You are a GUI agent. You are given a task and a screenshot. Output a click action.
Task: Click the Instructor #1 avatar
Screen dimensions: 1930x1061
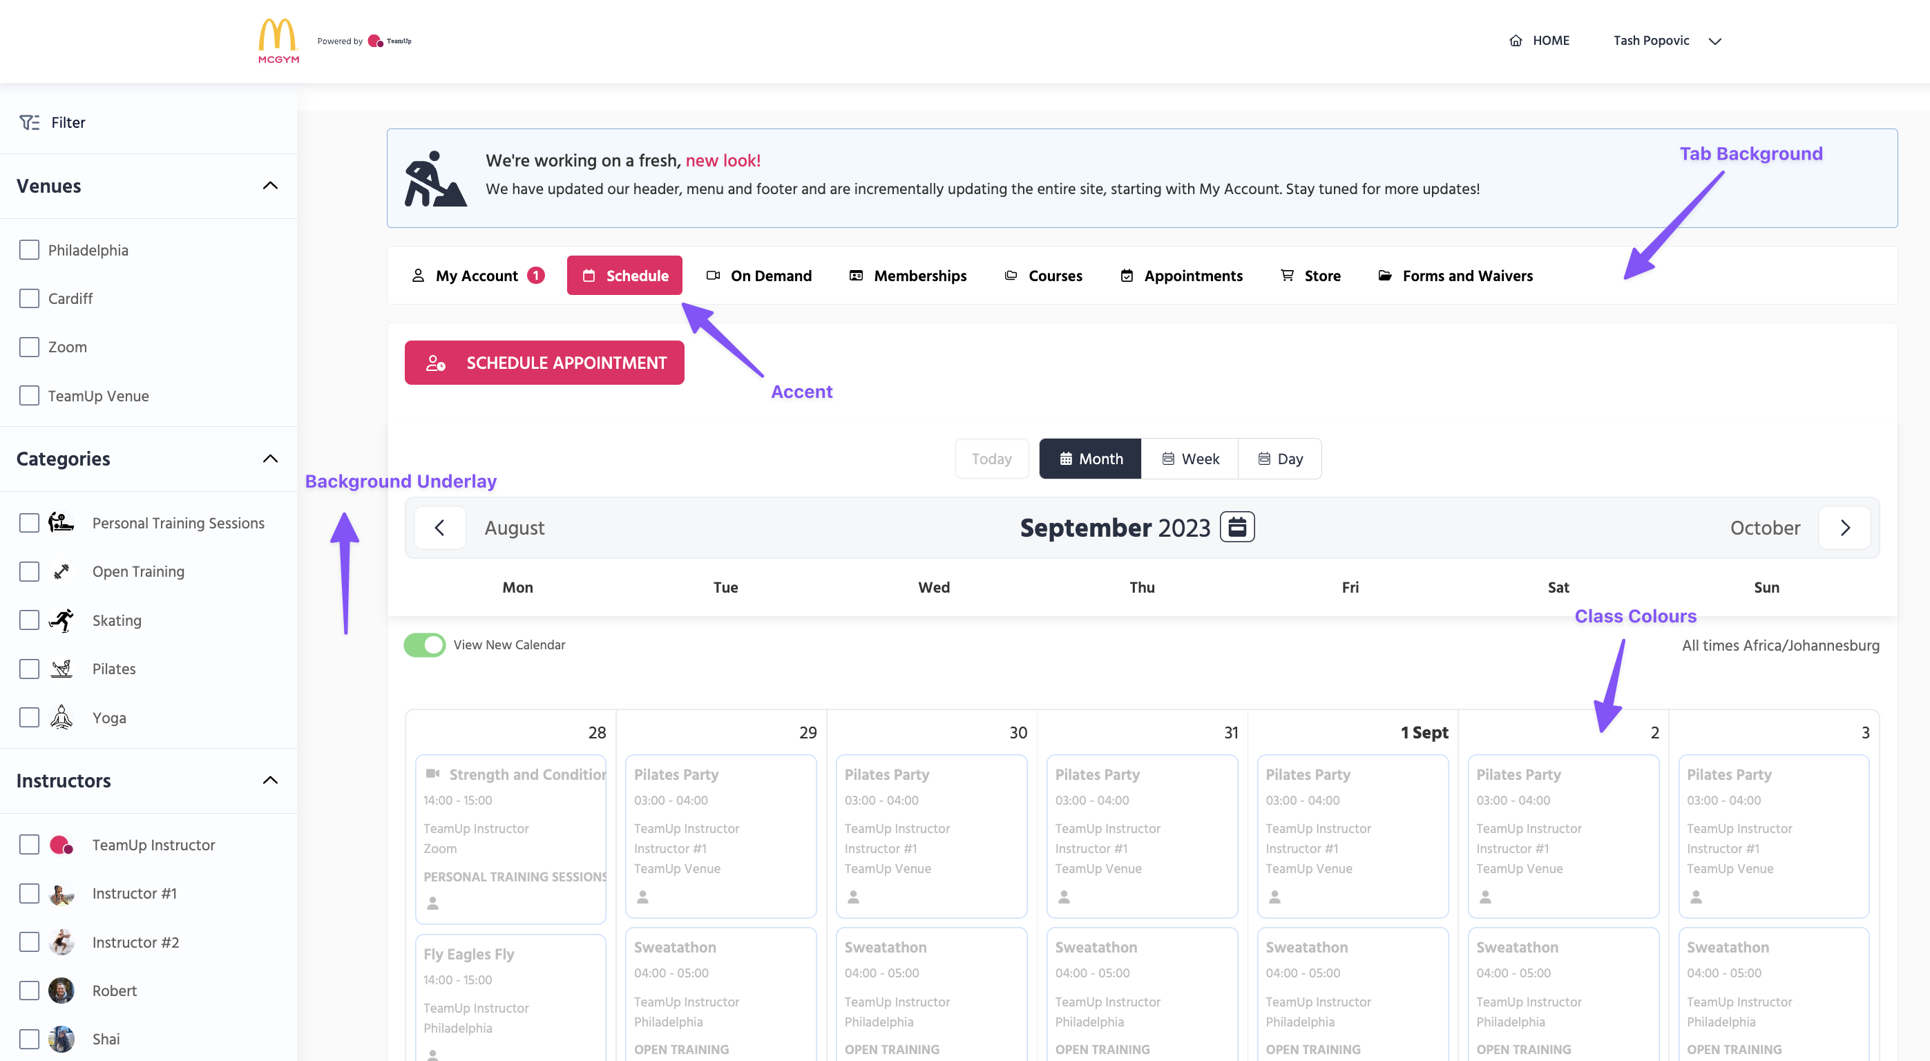(x=61, y=893)
